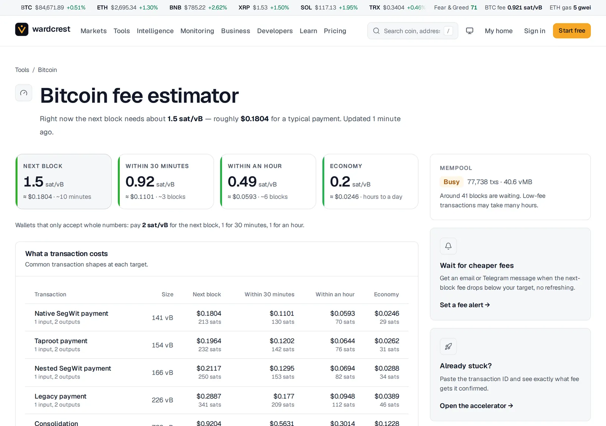The height and width of the screenshot is (426, 606).
Task: Click the Consolidation row name
Action: coord(56,423)
